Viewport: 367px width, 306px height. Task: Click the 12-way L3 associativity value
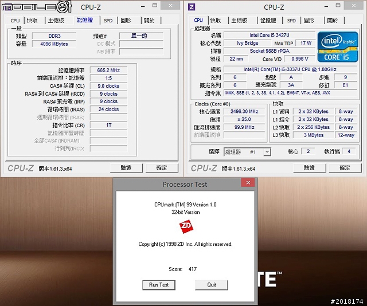pos(346,135)
